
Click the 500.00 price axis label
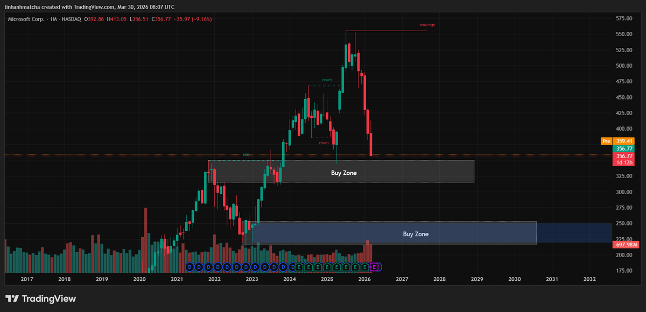[624, 66]
